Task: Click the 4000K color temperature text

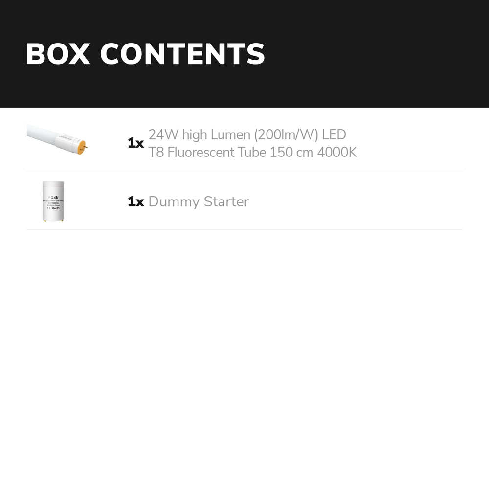Action: click(x=337, y=152)
